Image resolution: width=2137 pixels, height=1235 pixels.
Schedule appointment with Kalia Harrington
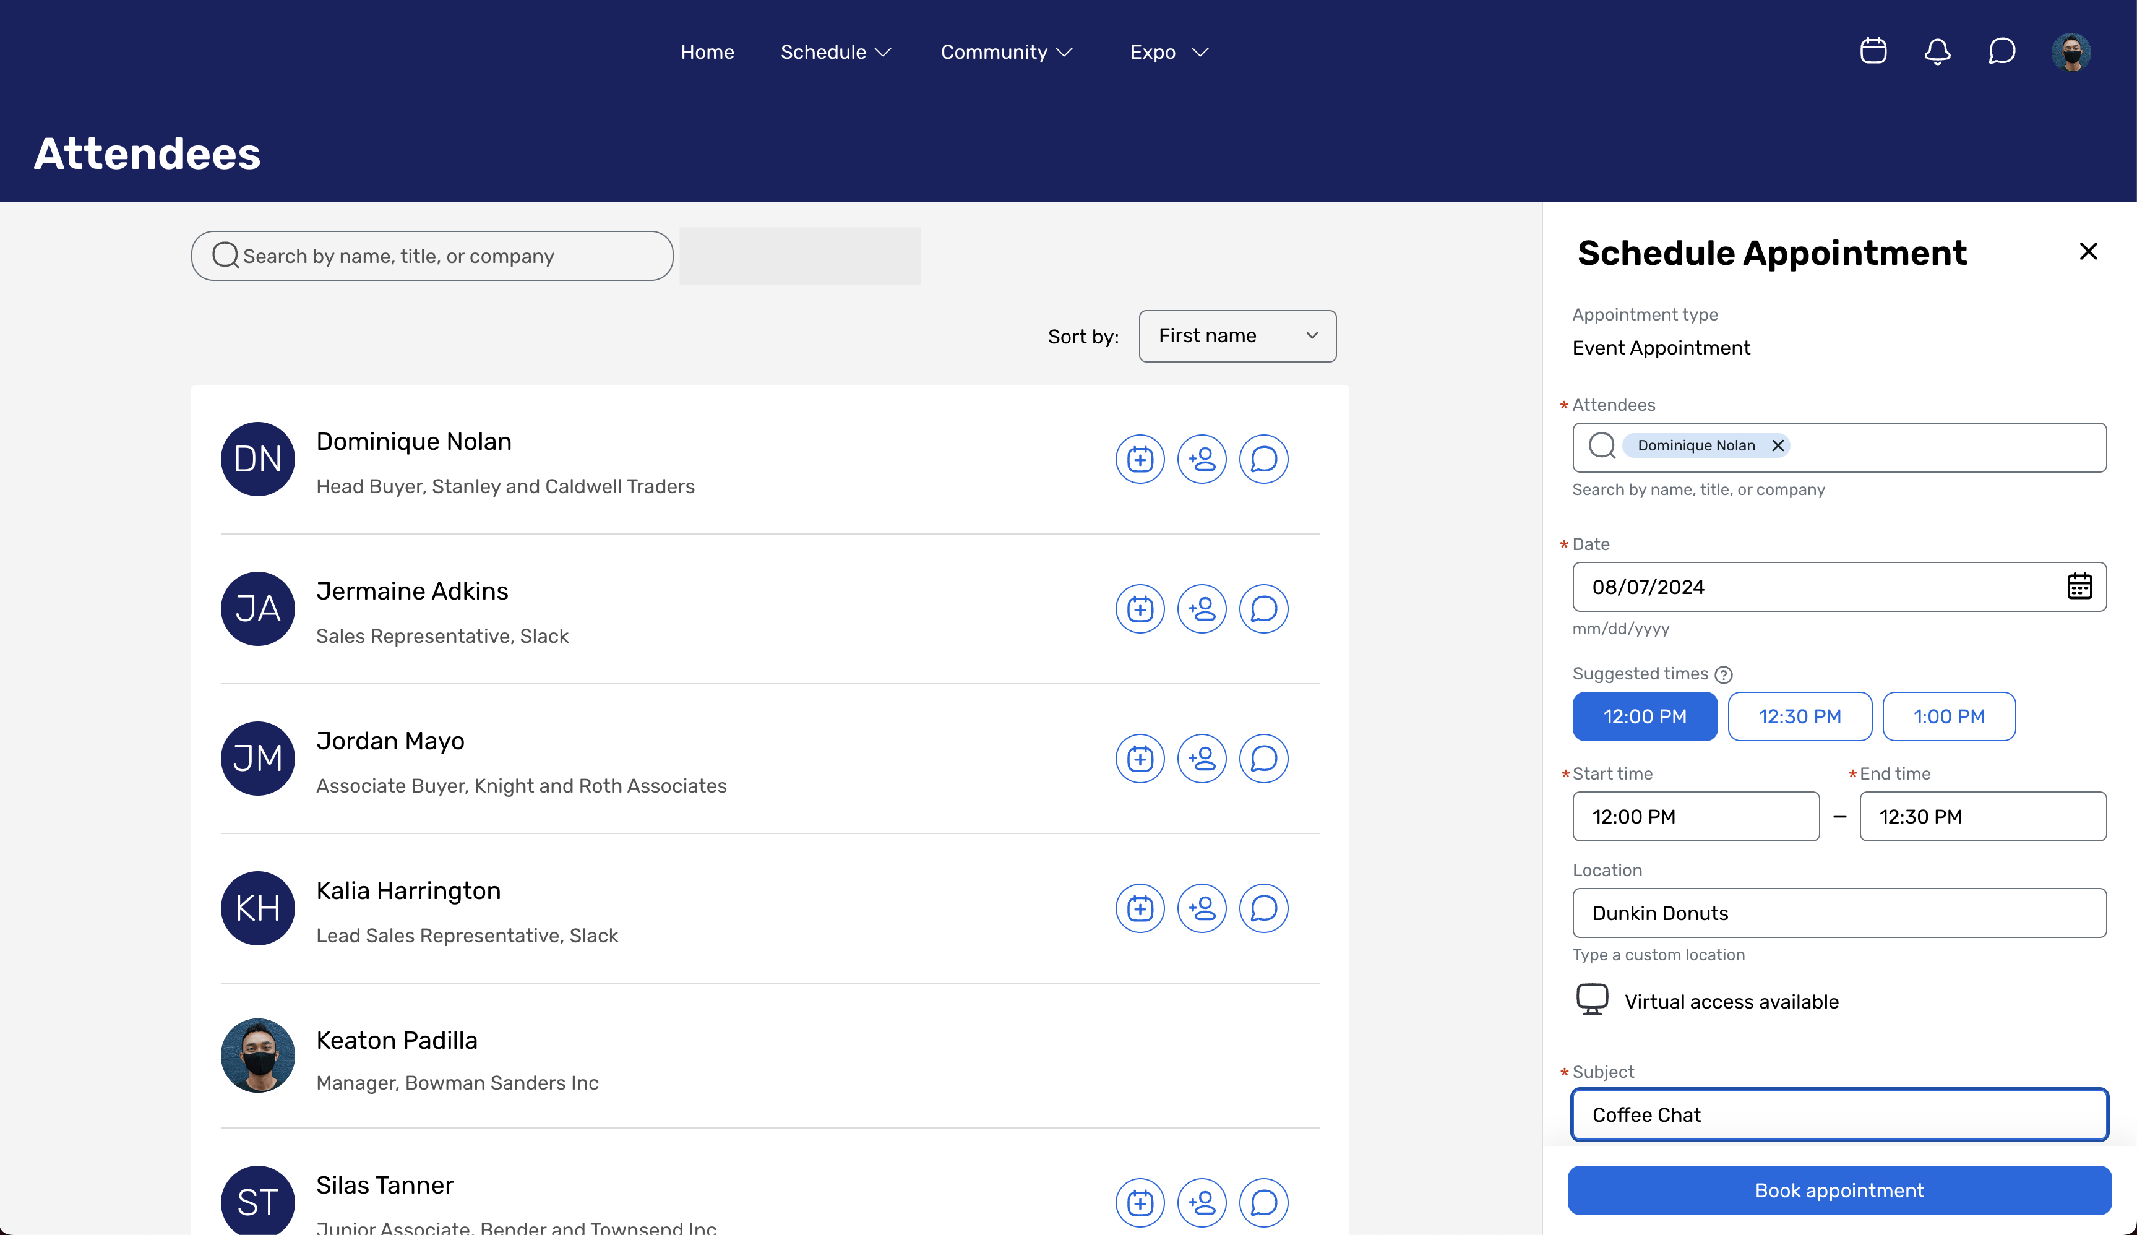[1140, 908]
